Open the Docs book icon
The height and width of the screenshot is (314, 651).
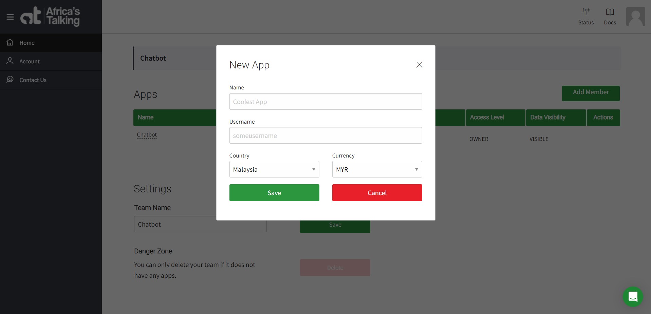[610, 12]
